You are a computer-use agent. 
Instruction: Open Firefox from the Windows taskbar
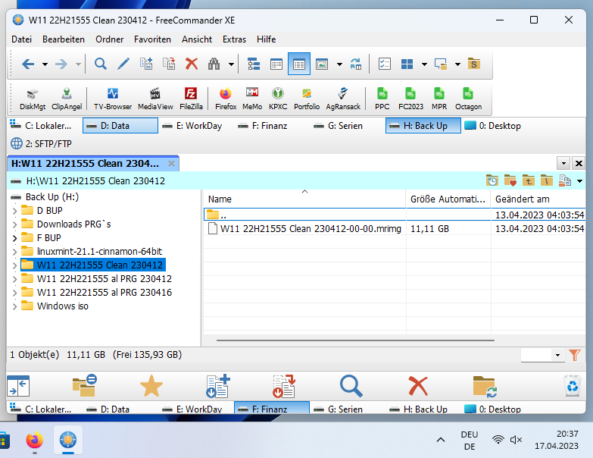click(x=34, y=441)
